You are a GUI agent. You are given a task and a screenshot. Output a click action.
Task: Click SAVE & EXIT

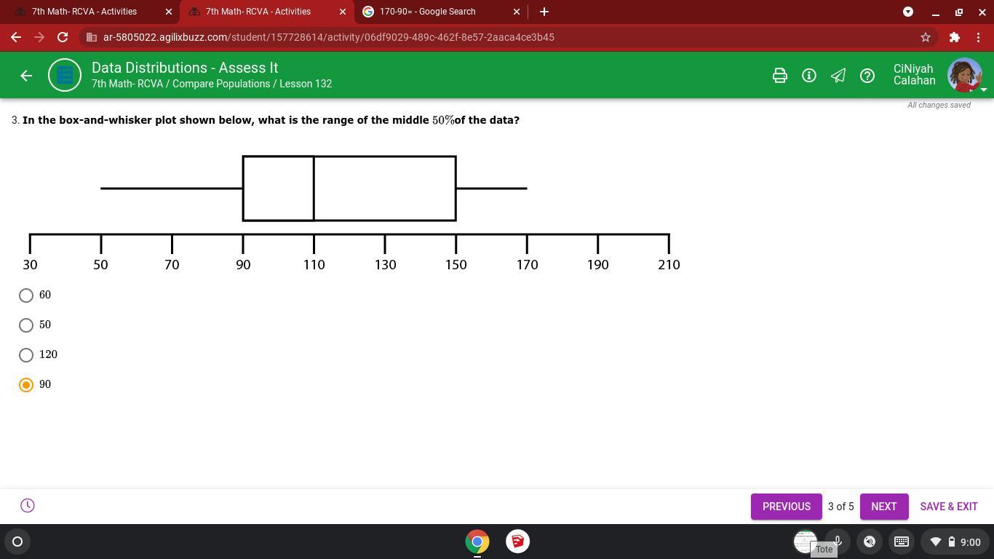[949, 507]
